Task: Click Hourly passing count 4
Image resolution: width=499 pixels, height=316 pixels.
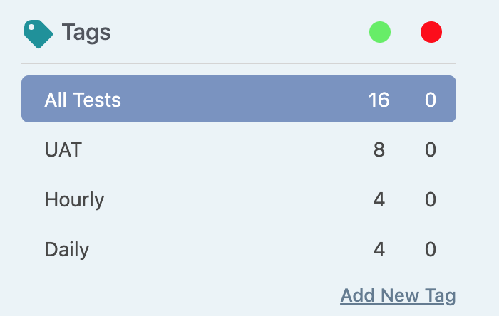Action: [379, 199]
